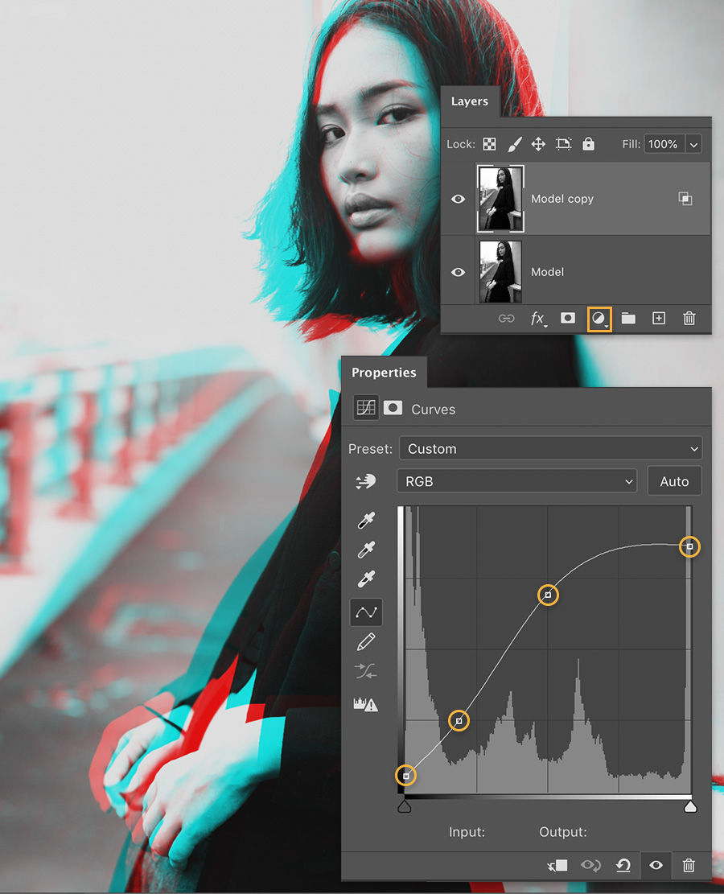The height and width of the screenshot is (894, 724).
Task: Switch to the Layers panel tab
Action: 470,101
